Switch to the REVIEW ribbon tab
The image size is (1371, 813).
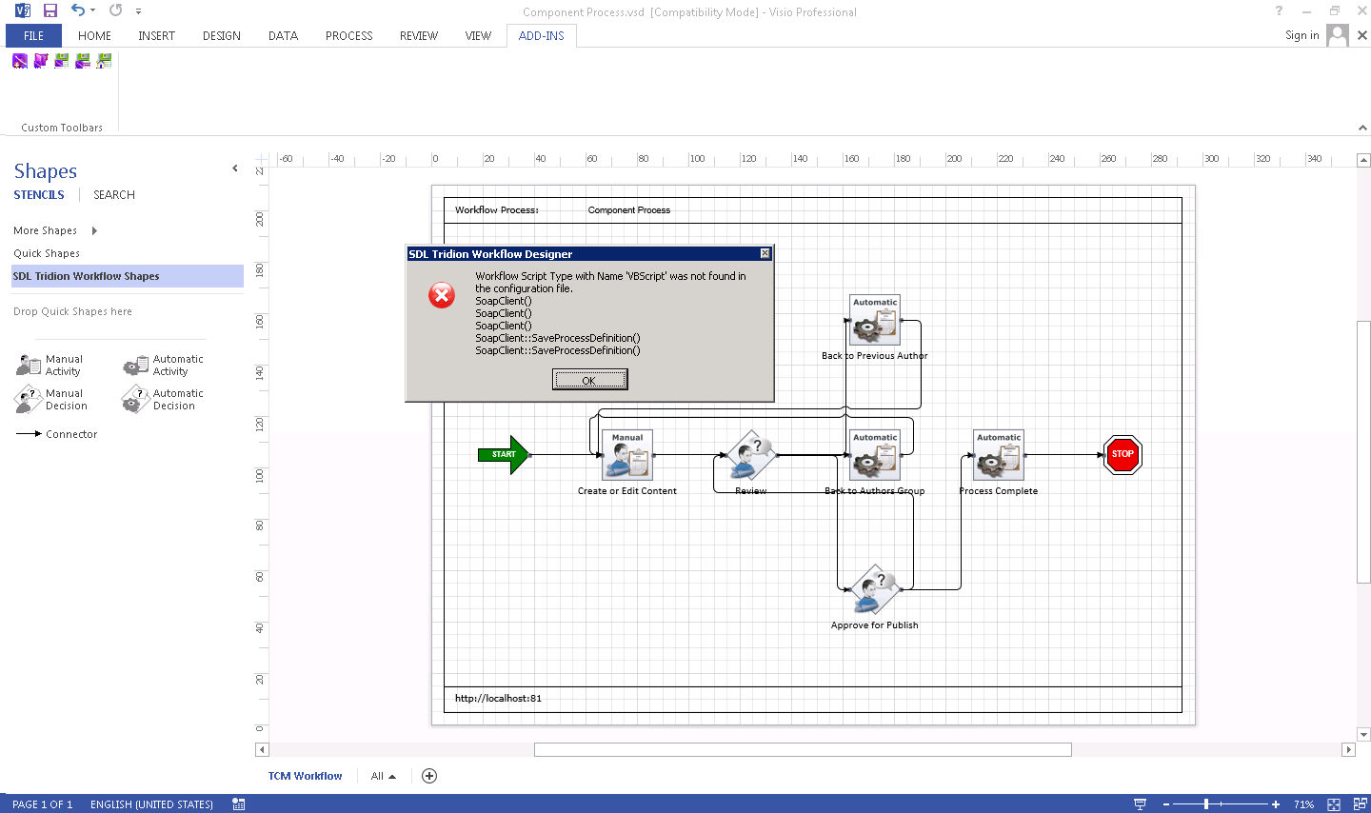(x=419, y=36)
